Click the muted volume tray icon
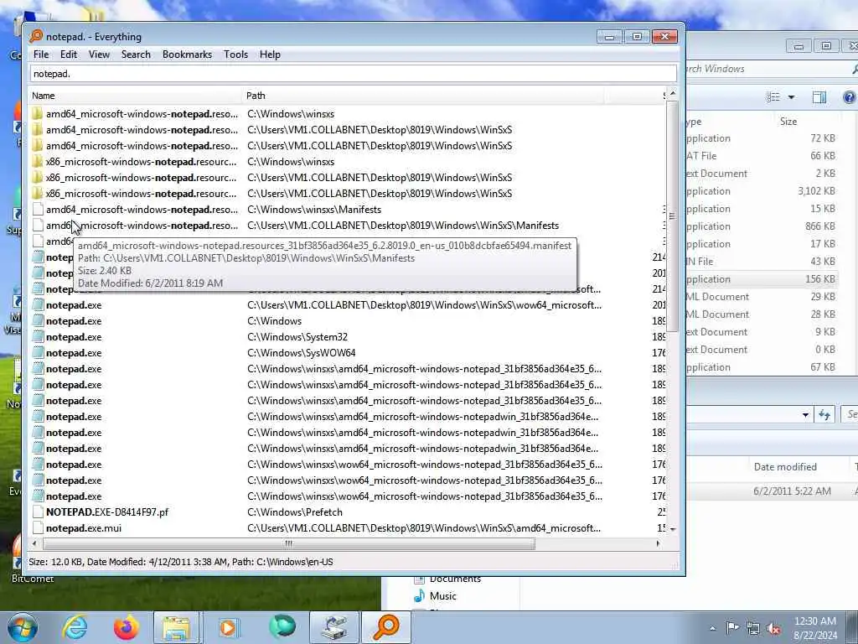858x644 pixels. [773, 628]
